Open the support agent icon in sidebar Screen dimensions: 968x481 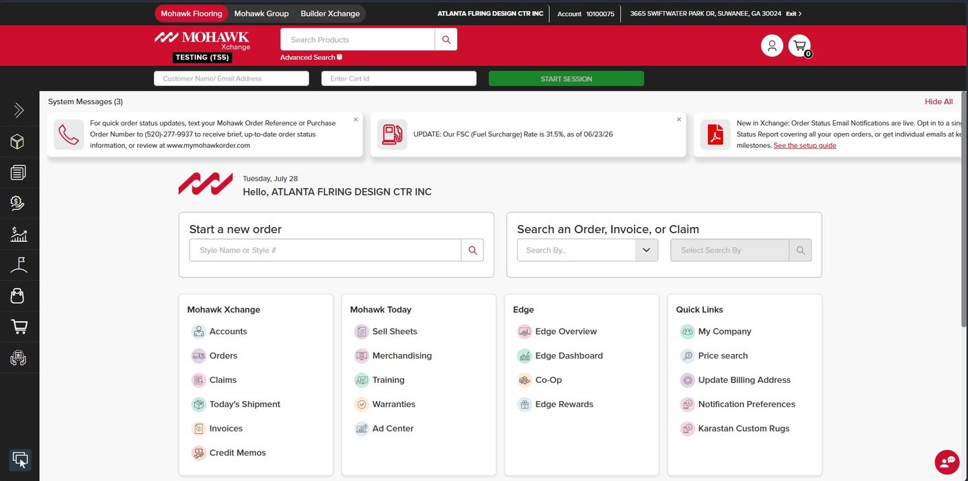(x=18, y=358)
